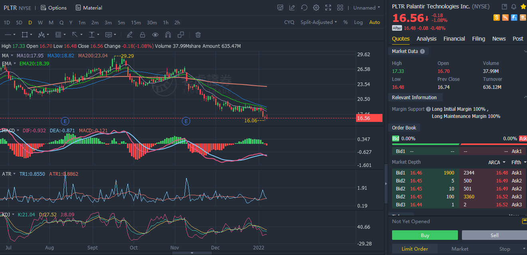Click the Margin Support help icon

(428, 109)
